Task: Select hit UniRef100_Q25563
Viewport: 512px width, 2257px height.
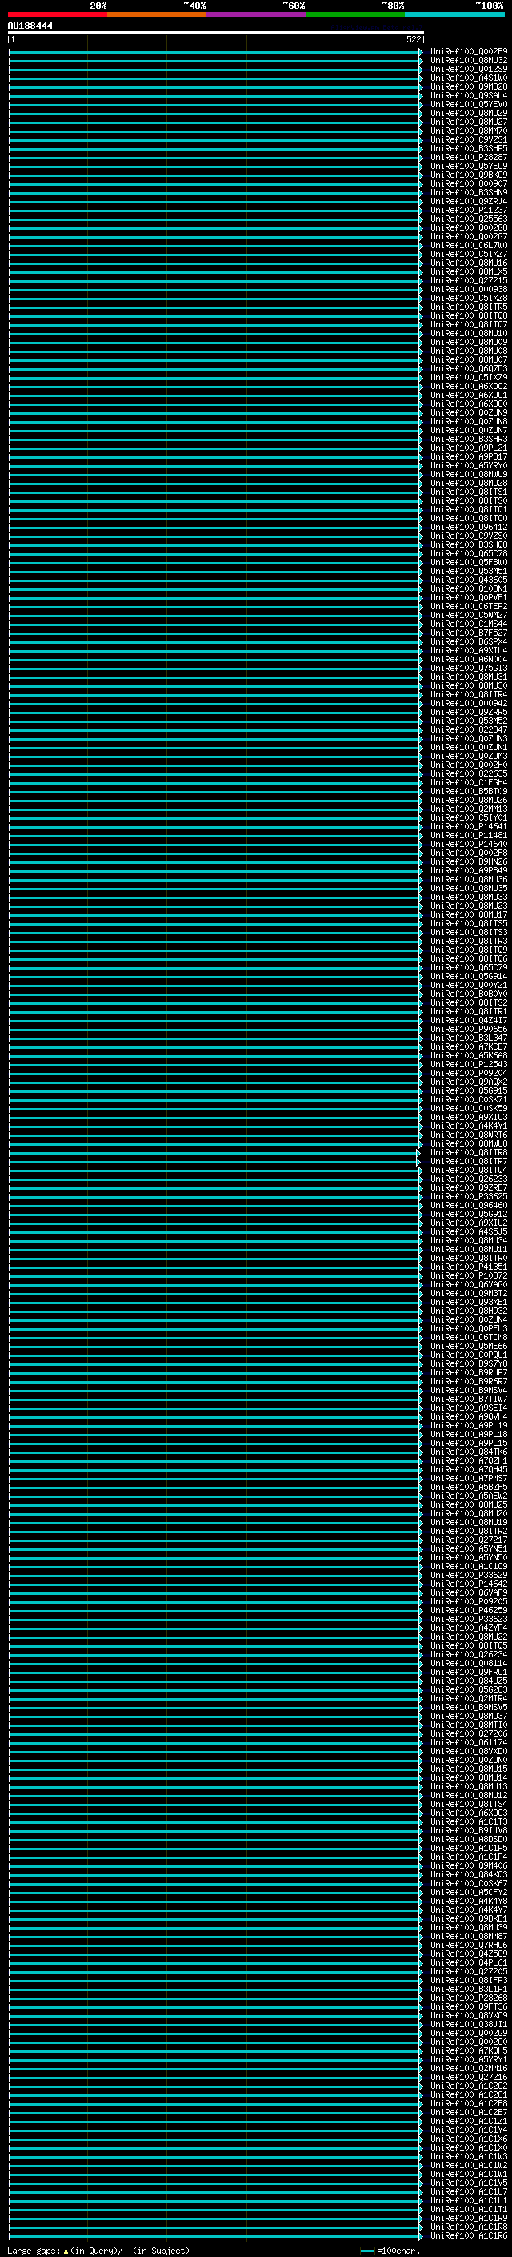Action: tap(469, 219)
